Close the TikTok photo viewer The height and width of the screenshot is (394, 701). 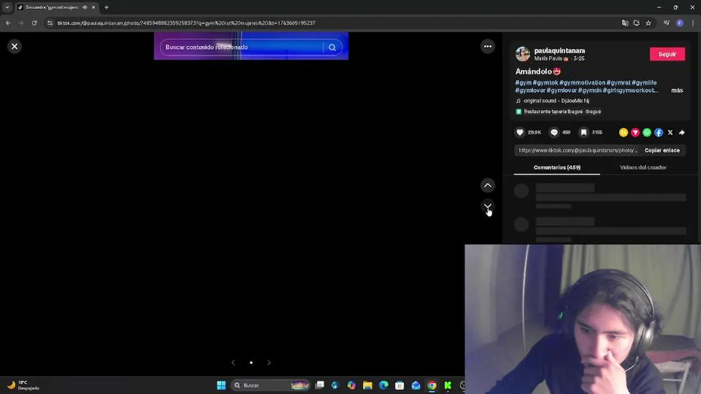tap(15, 47)
